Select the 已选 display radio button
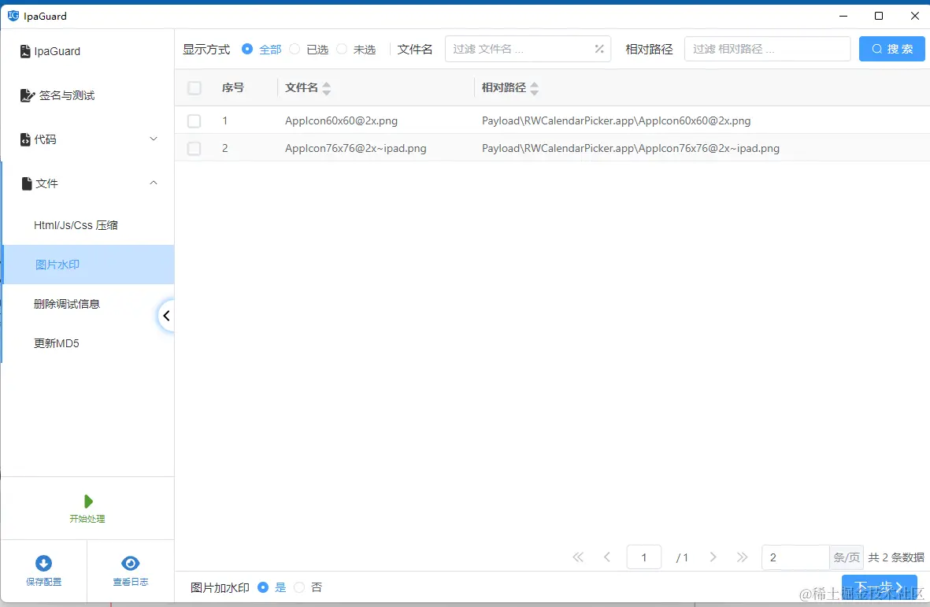 (295, 48)
